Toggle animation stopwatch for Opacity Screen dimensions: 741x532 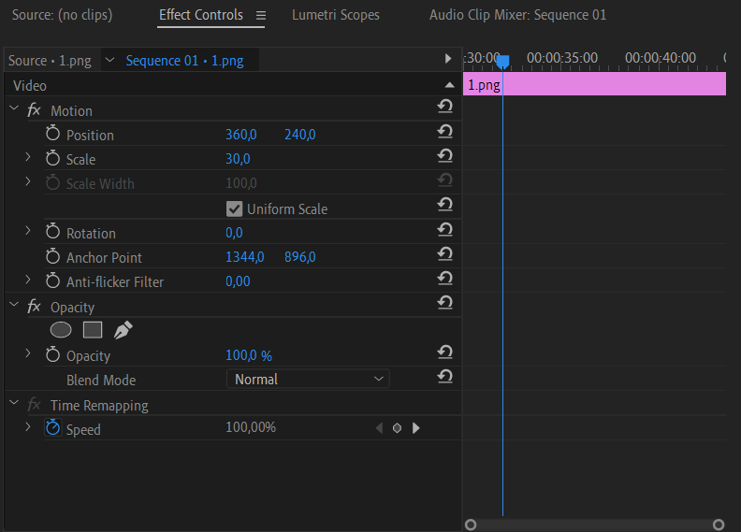point(53,354)
